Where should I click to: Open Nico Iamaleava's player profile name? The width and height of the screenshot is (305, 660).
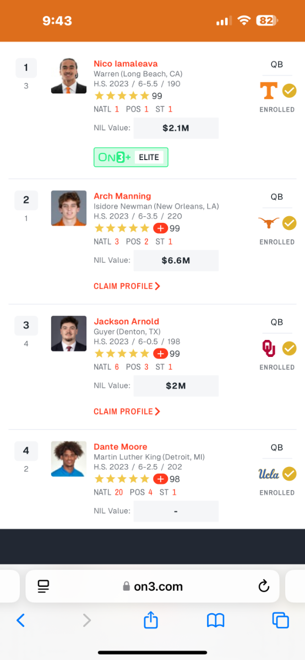pyautogui.click(x=126, y=64)
